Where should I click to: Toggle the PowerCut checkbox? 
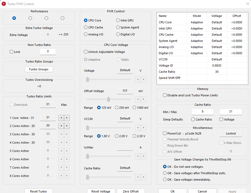165,133
